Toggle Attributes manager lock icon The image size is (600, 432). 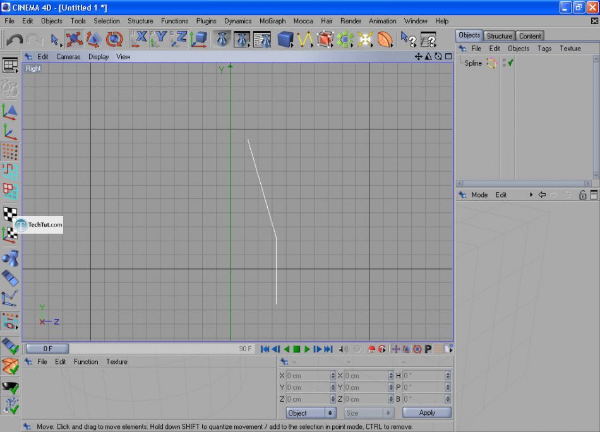point(582,195)
